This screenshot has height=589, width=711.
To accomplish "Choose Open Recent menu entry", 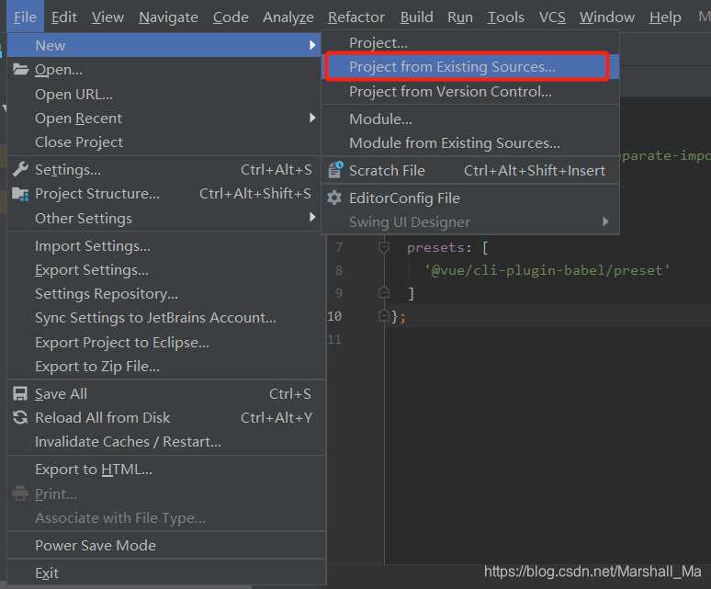I will coord(164,119).
